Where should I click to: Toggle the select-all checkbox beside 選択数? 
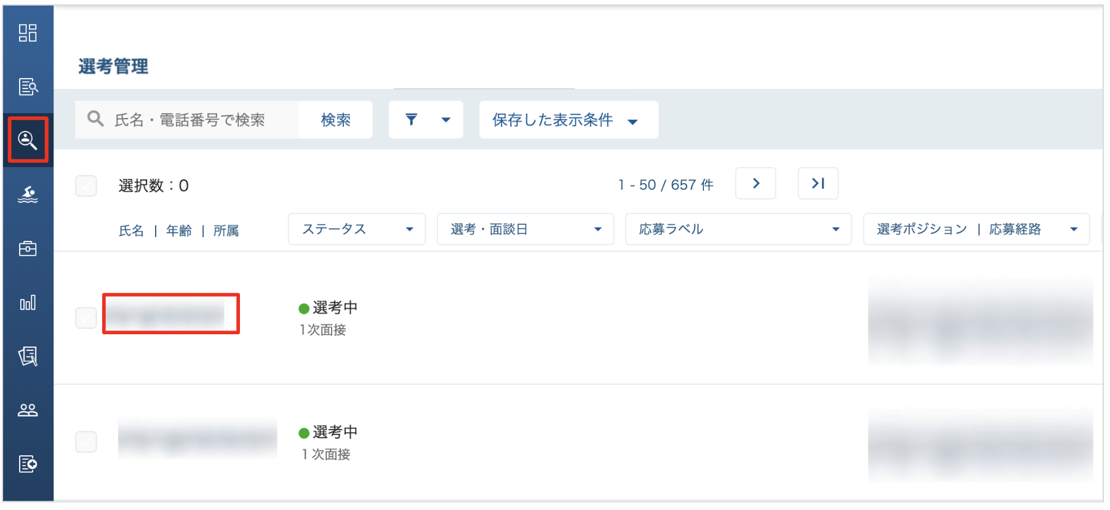86,186
